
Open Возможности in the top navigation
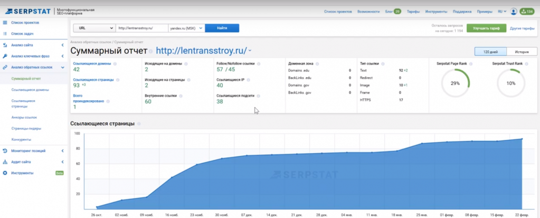(x=368, y=12)
